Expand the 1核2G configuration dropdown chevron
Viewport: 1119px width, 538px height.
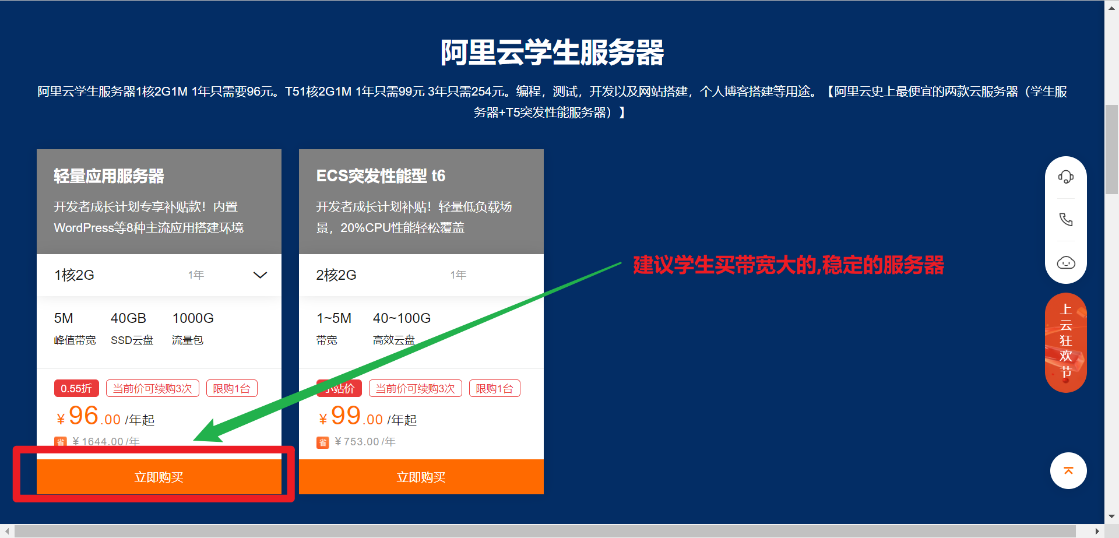(x=260, y=275)
